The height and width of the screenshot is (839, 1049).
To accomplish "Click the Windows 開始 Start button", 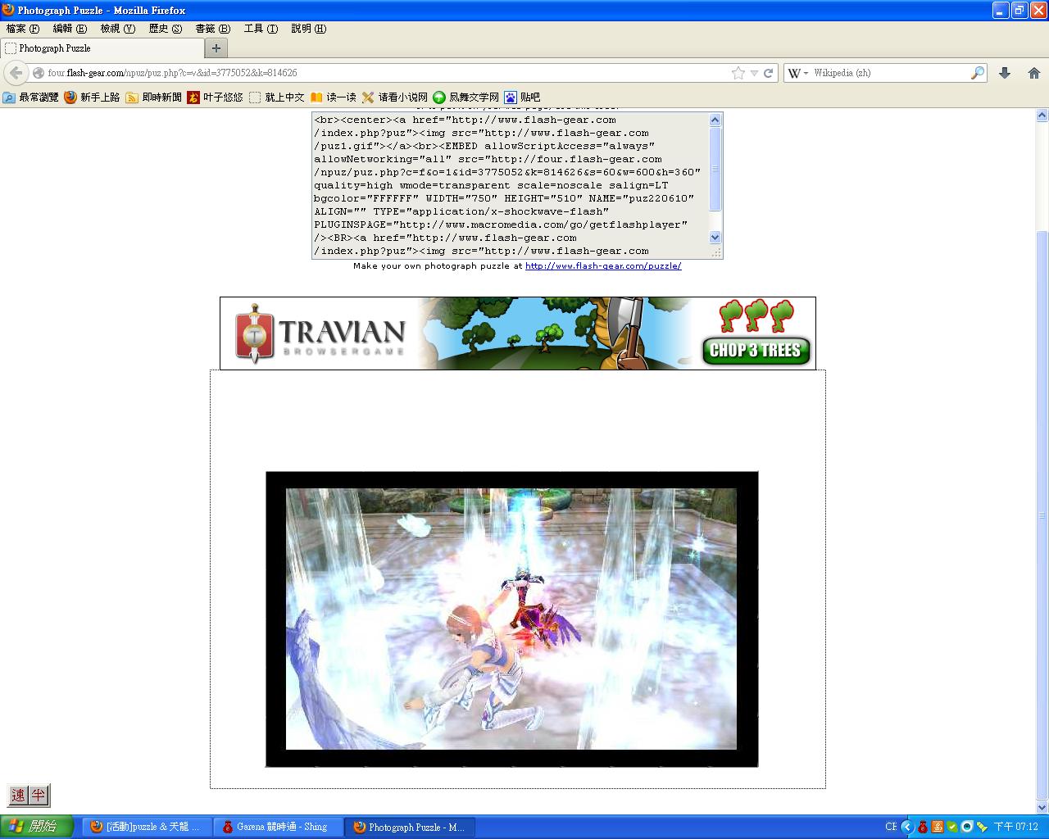I will pos(37,827).
